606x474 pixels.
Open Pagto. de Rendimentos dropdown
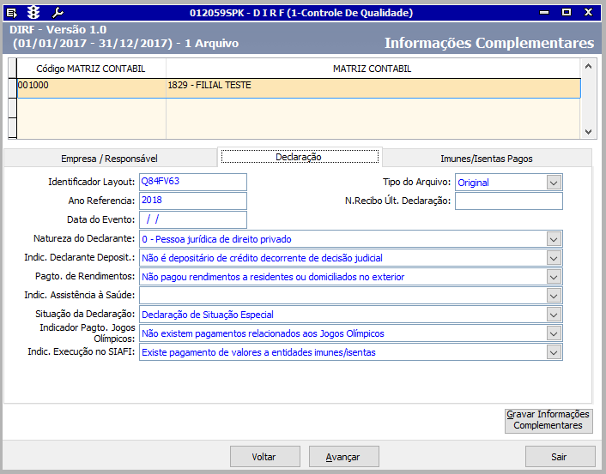[554, 277]
